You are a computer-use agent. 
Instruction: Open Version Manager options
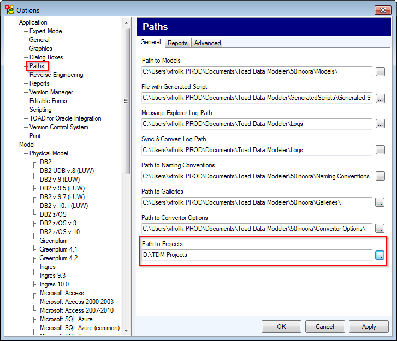pos(51,92)
